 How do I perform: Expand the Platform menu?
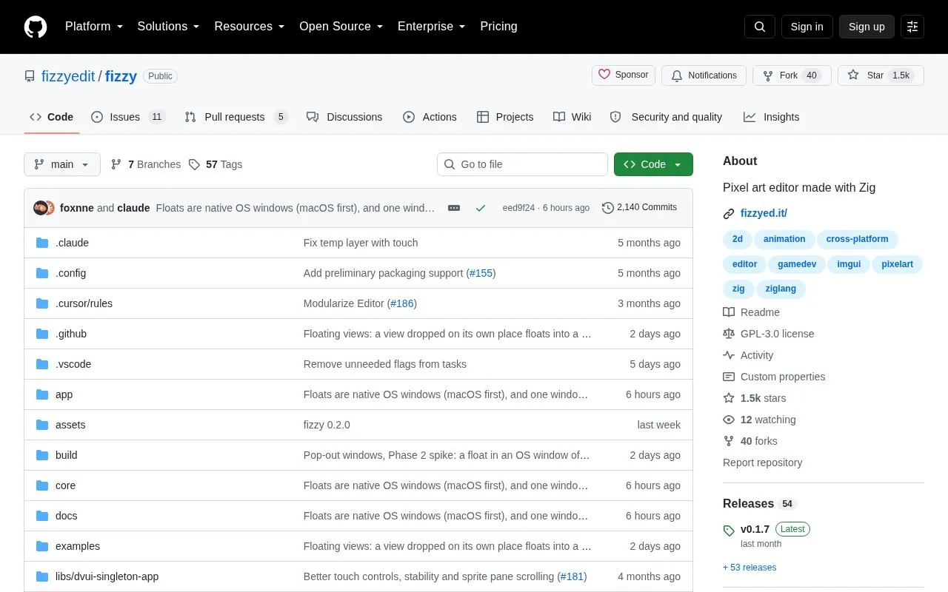point(94,27)
